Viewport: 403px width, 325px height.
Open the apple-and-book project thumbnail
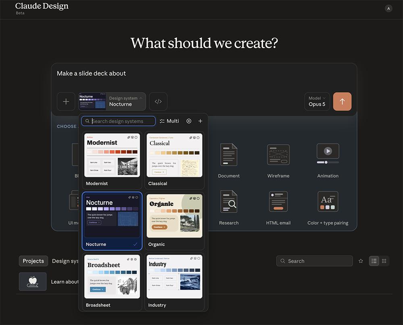coord(33,282)
